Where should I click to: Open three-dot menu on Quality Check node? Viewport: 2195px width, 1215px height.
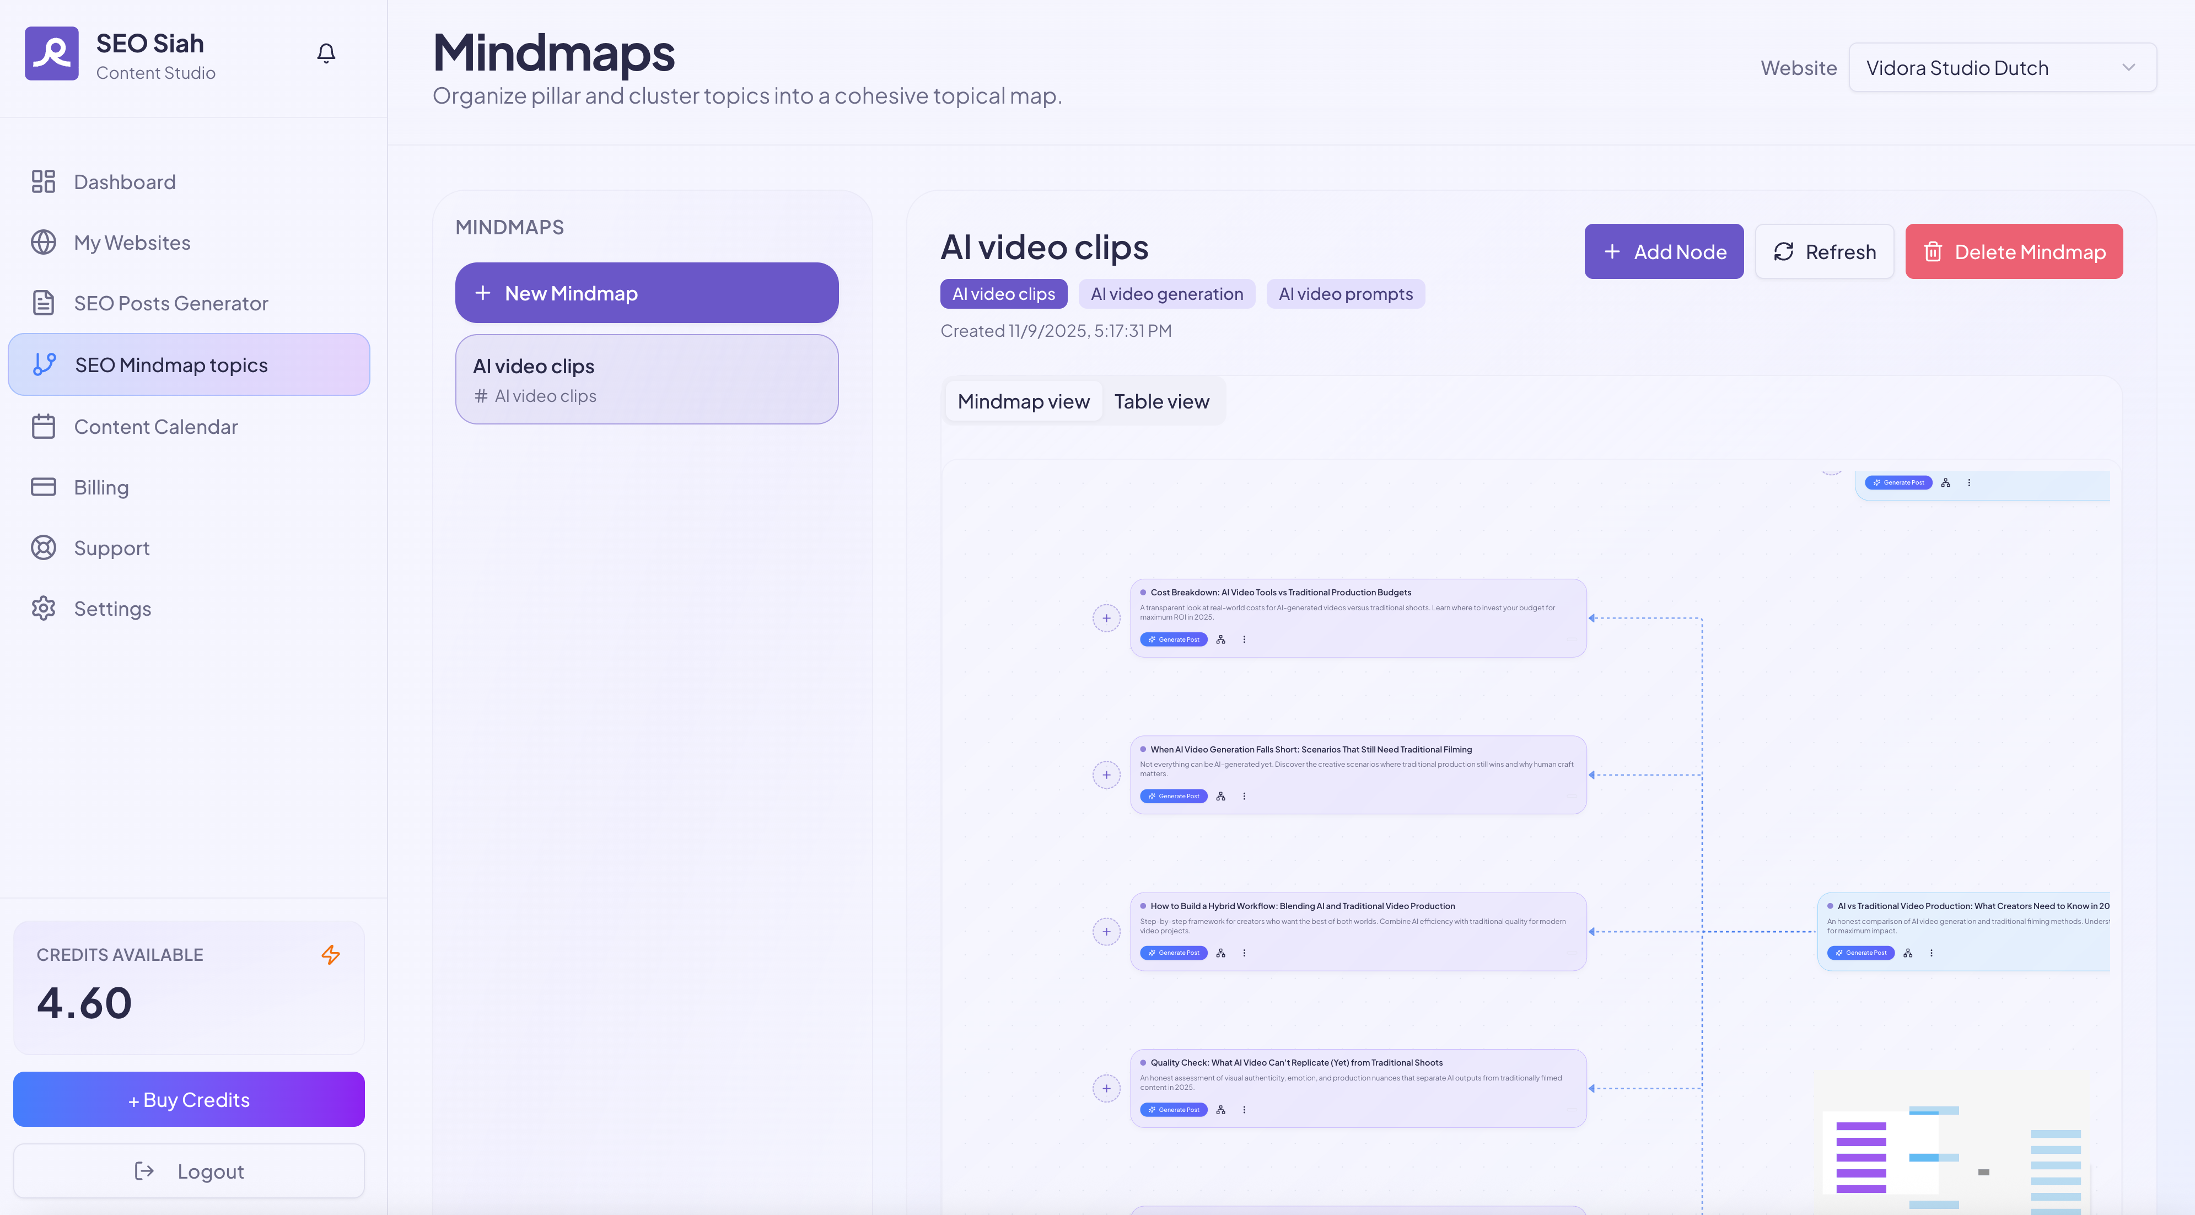(x=1244, y=1109)
